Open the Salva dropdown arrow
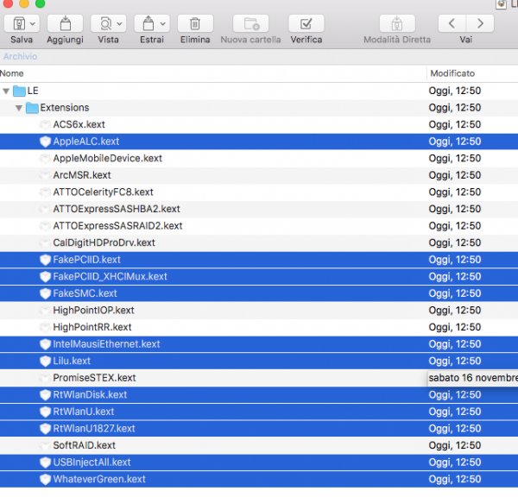The image size is (518, 497). [32, 23]
